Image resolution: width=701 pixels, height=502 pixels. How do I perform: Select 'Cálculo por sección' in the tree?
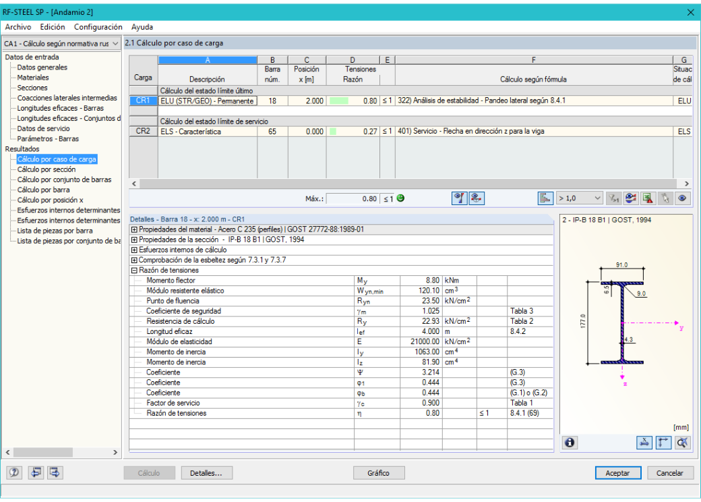[x=47, y=169]
